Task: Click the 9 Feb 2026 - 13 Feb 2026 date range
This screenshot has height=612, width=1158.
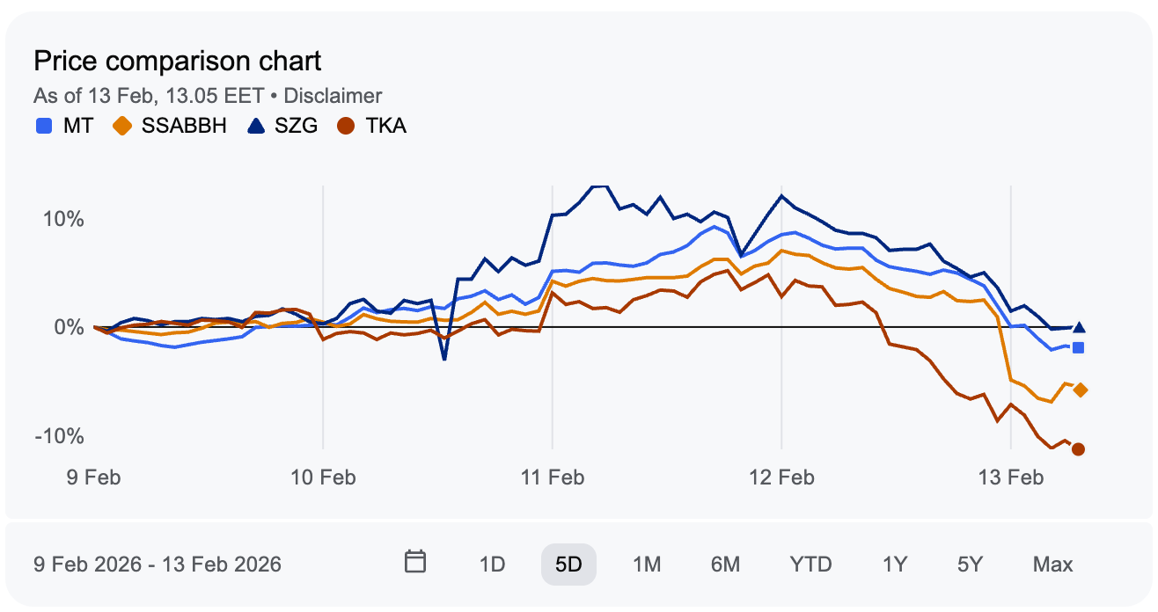Action: pos(158,564)
